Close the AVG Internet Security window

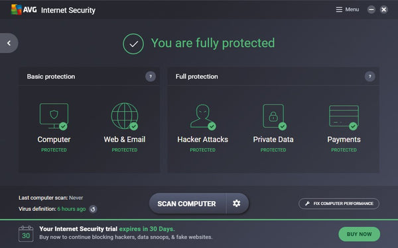[x=384, y=10]
